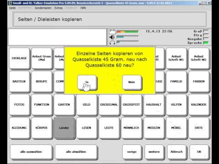219x164 pixels.
Task: Click the 'alle auswählen' button
Action: (31, 152)
